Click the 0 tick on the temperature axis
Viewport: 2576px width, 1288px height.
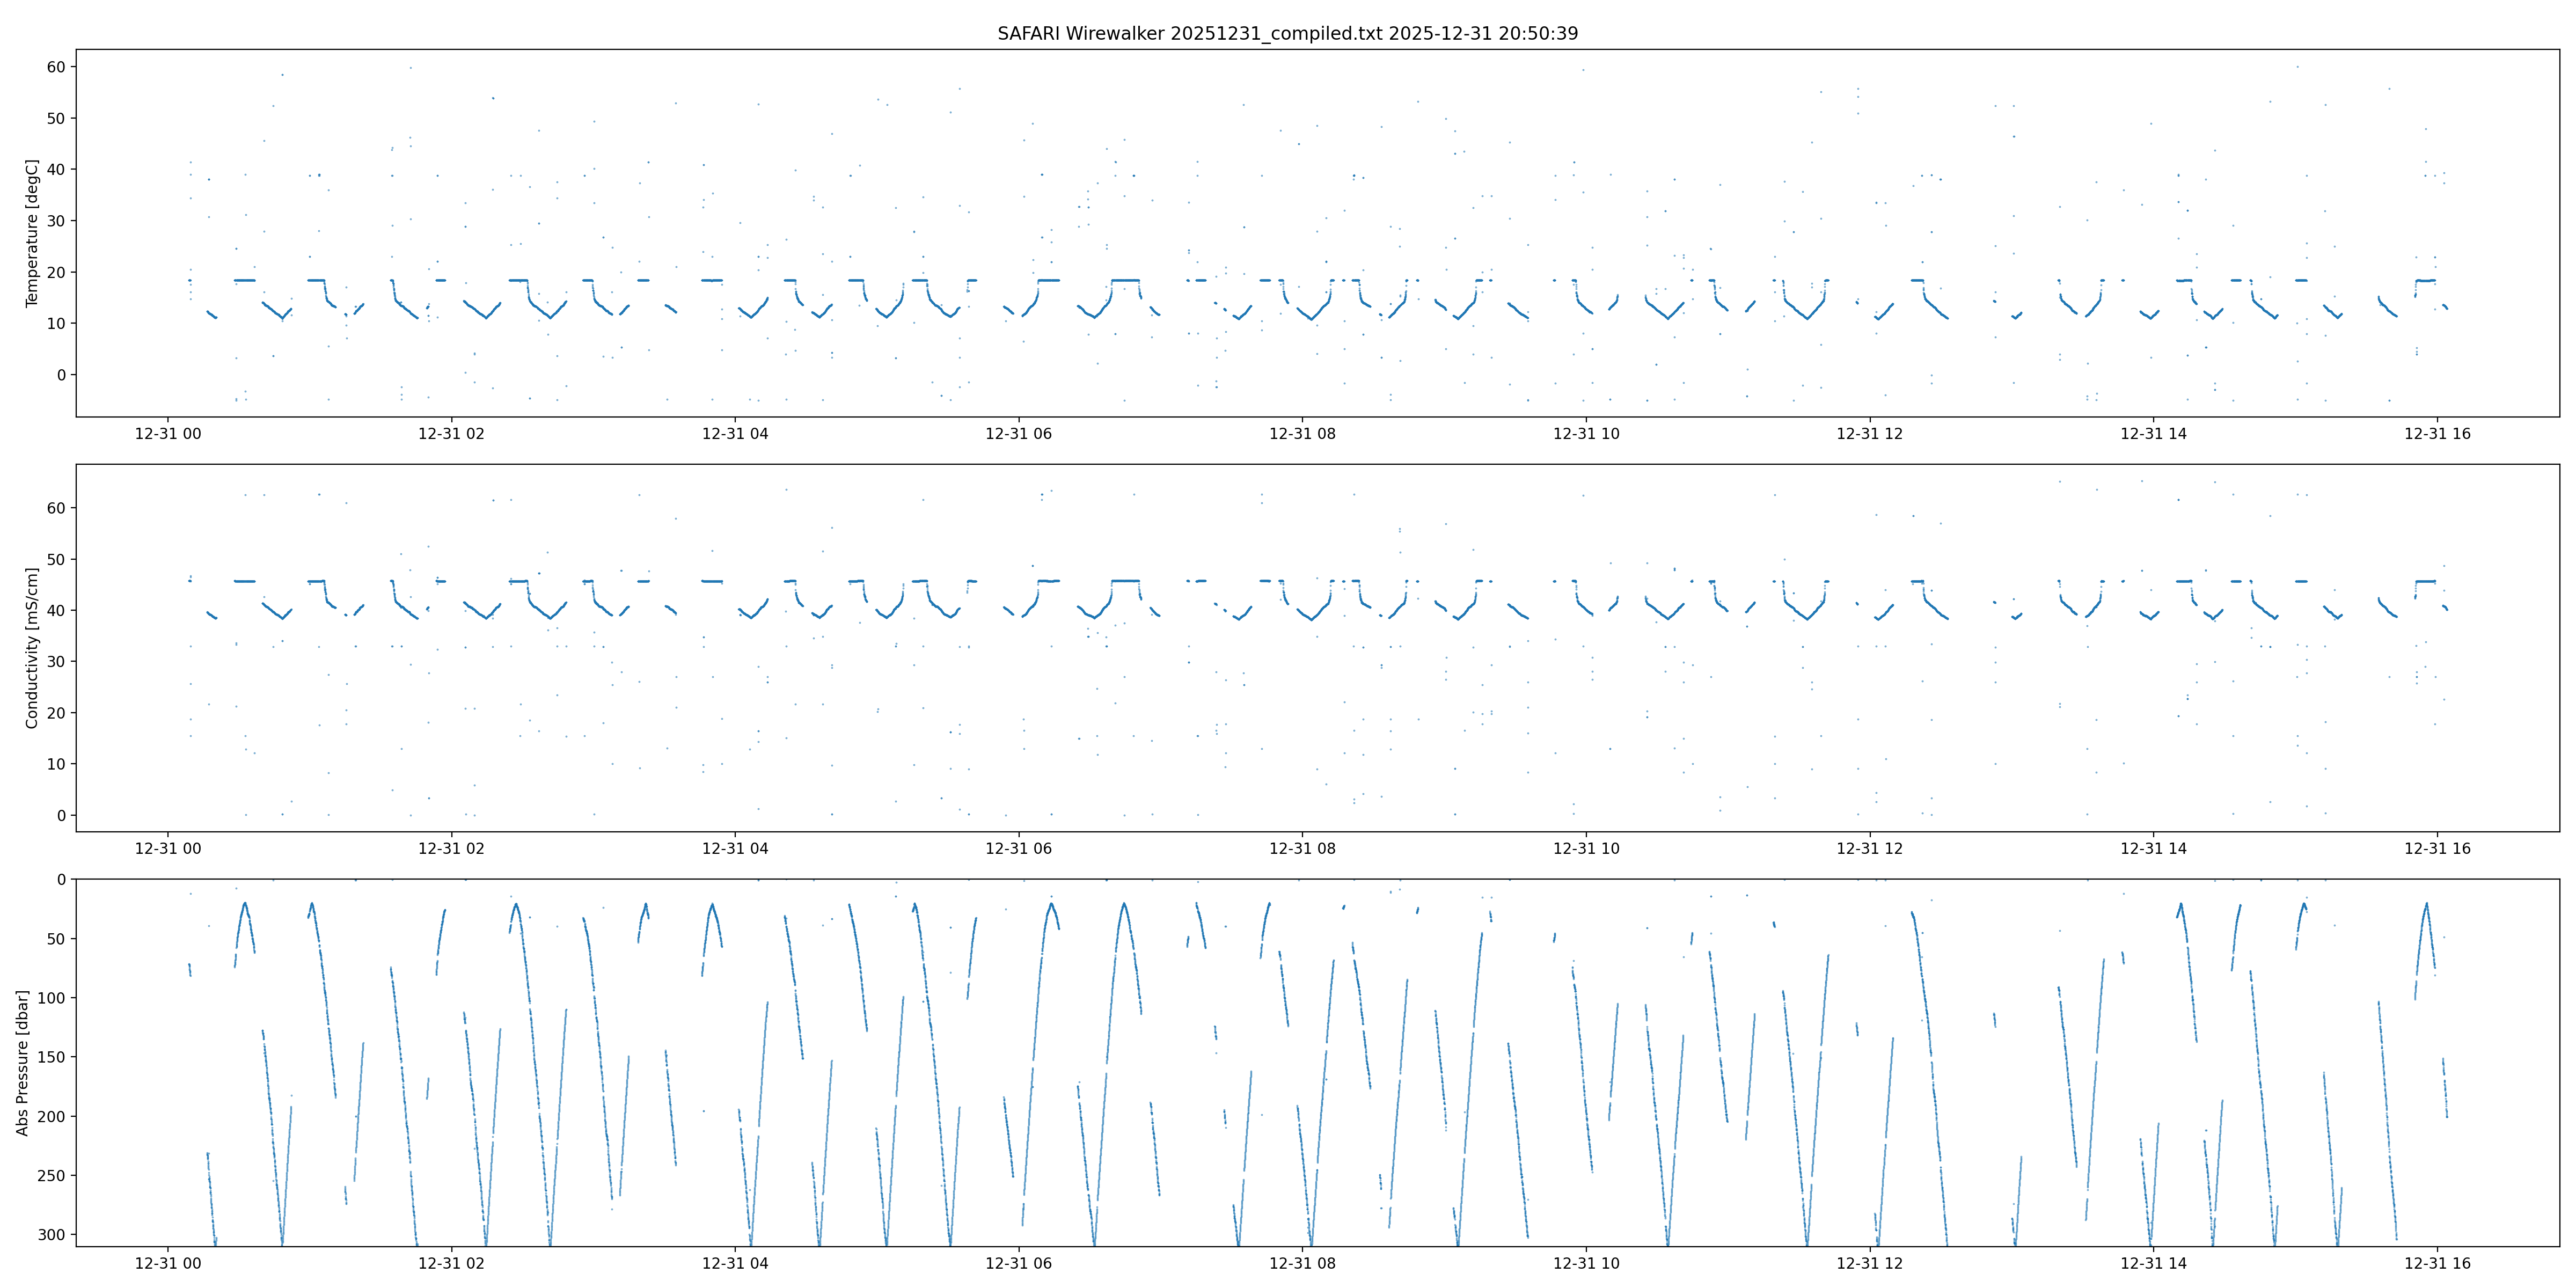point(61,375)
